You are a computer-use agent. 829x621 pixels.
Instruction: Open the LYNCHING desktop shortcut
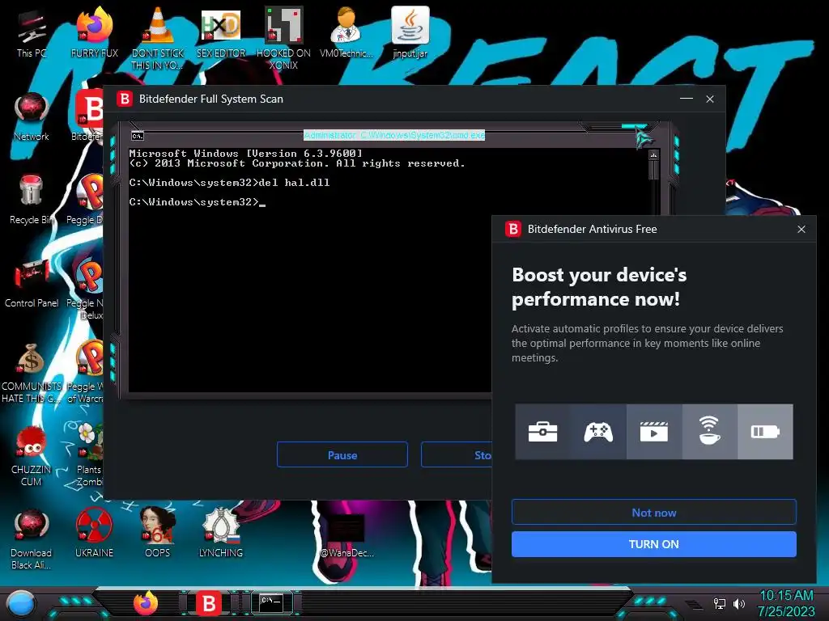point(221,534)
